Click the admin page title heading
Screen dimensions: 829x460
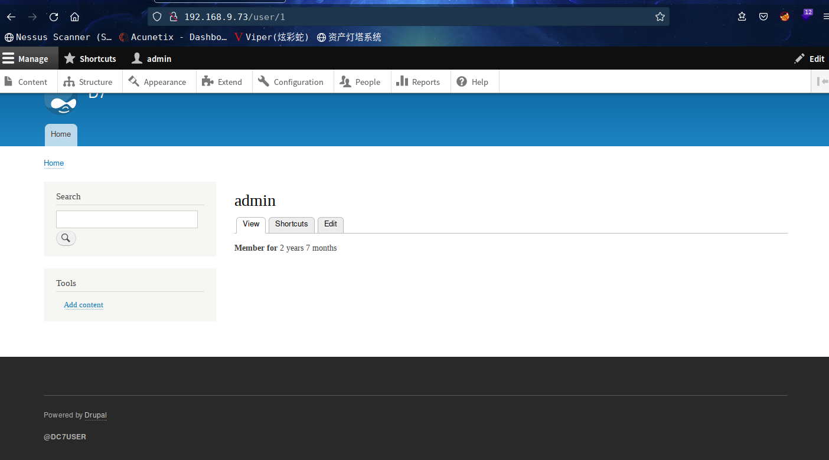(x=255, y=201)
